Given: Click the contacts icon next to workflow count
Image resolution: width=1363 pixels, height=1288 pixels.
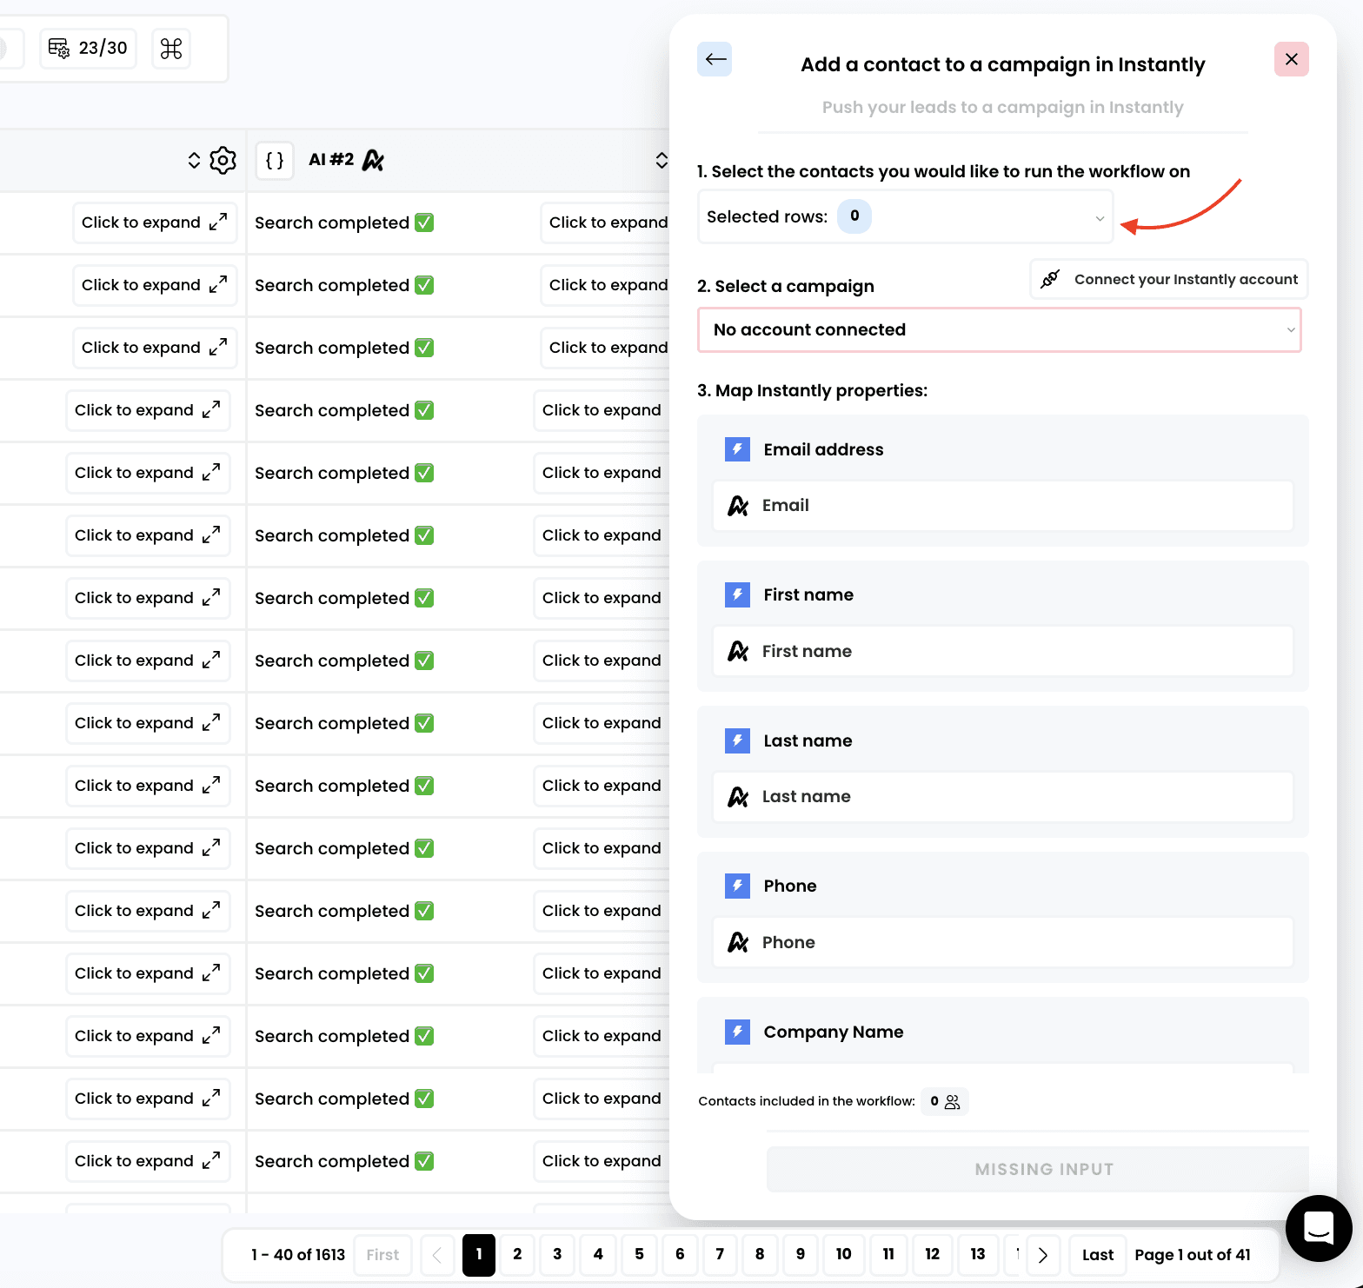Looking at the screenshot, I should pyautogui.click(x=953, y=1101).
